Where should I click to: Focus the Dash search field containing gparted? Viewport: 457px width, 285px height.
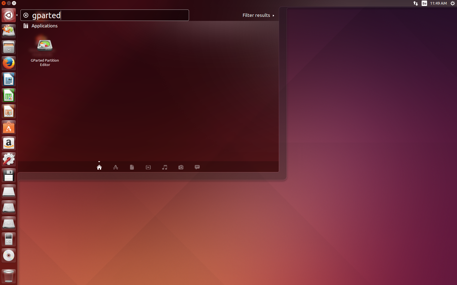coord(105,15)
